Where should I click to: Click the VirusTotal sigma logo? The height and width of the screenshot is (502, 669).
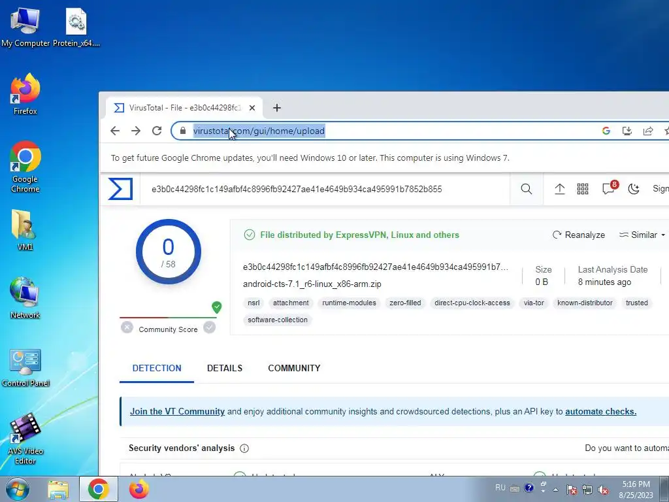tap(120, 189)
